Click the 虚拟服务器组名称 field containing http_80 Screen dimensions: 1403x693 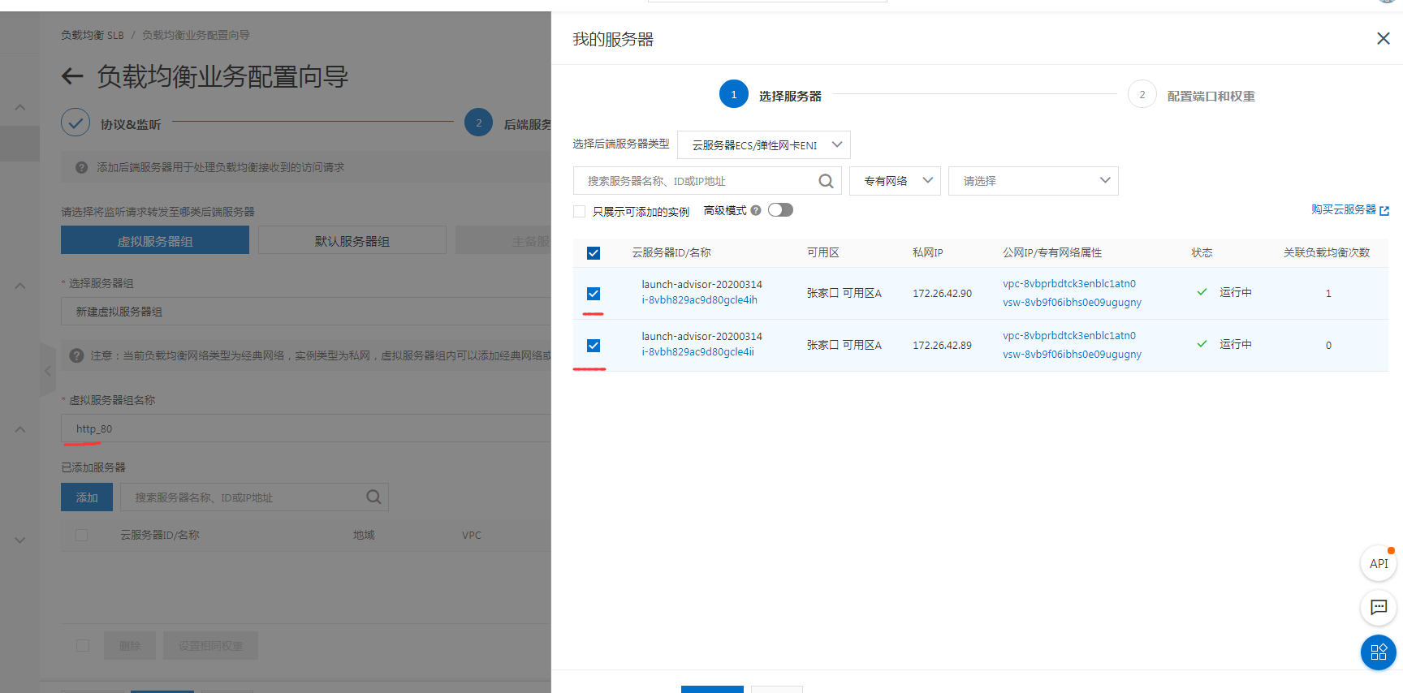[306, 428]
